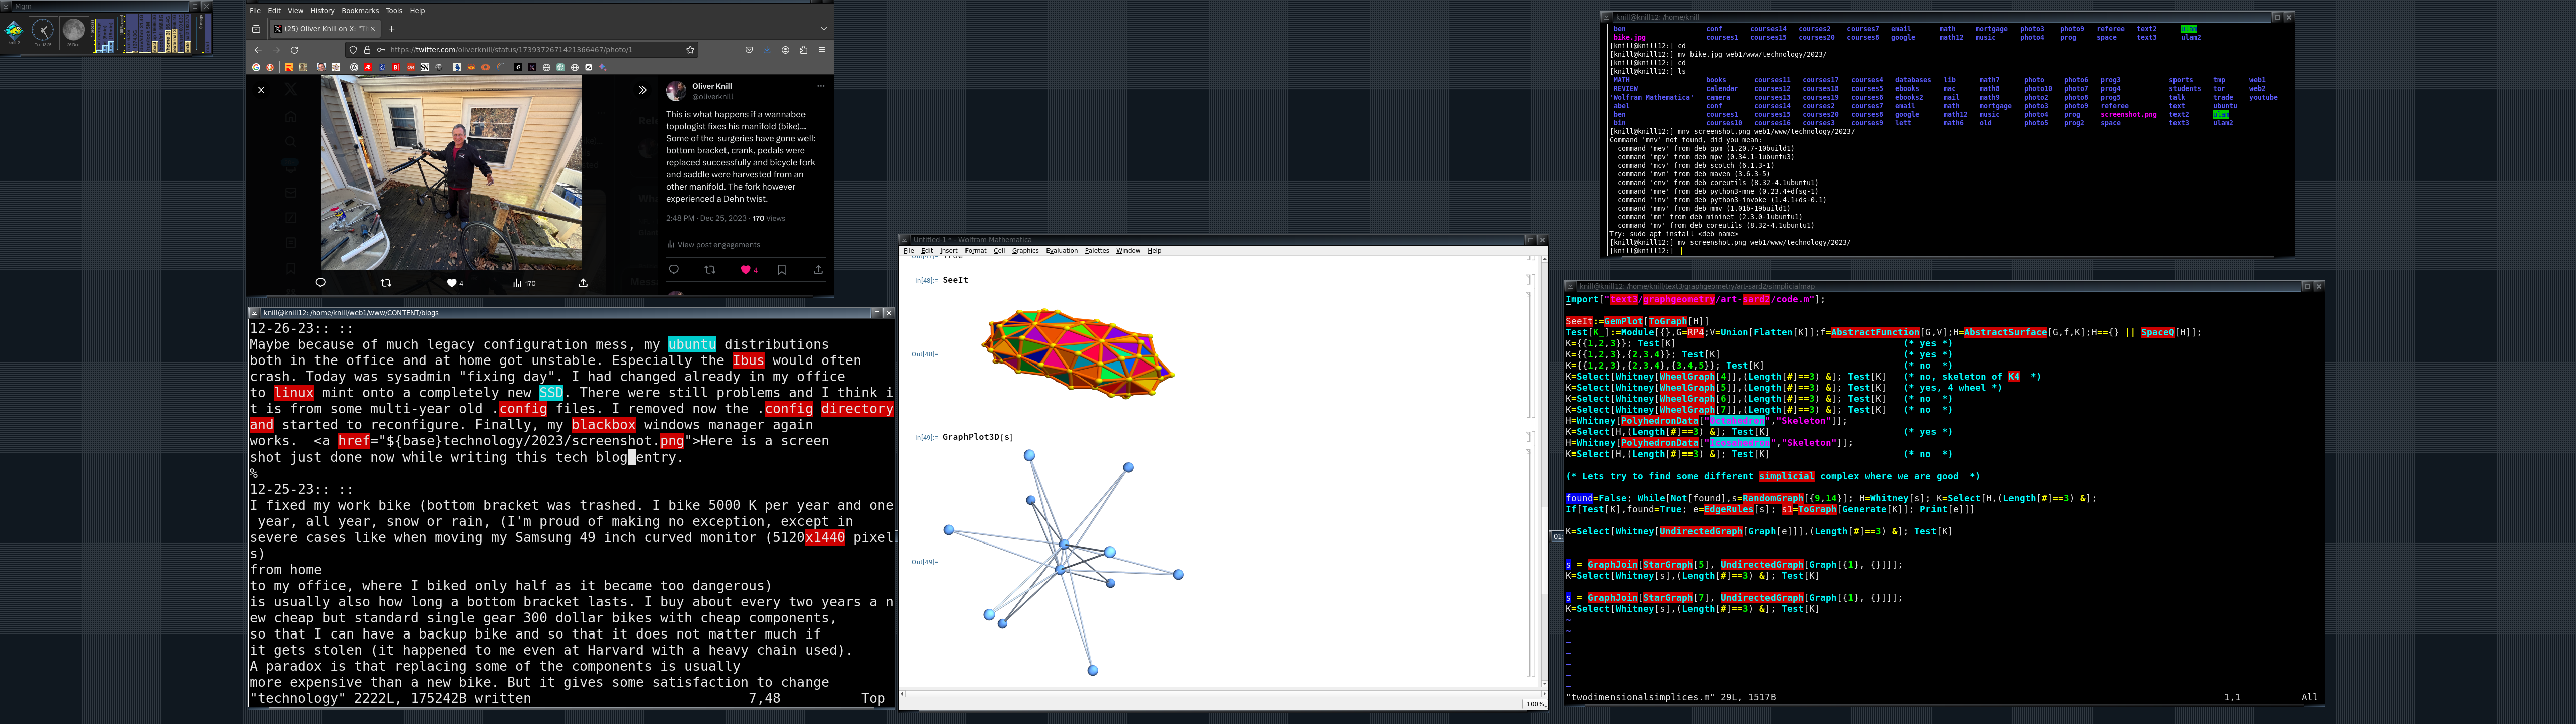Viewport: 2576px width, 724px height.
Task: Open Firefox downloads panel icon
Action: [x=767, y=50]
